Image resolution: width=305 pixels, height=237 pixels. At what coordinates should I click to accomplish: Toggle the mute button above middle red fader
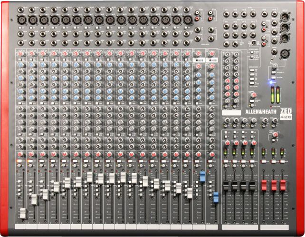click(x=274, y=162)
